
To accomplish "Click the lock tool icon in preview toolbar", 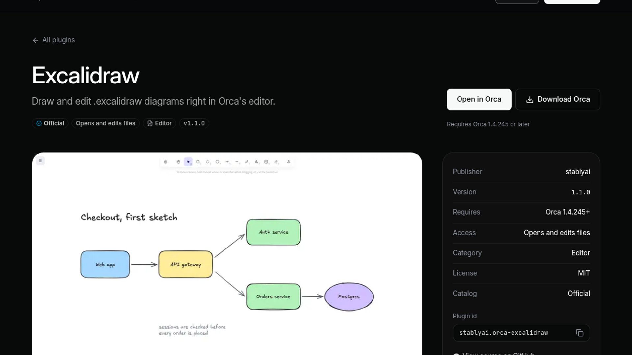I will pos(165,162).
